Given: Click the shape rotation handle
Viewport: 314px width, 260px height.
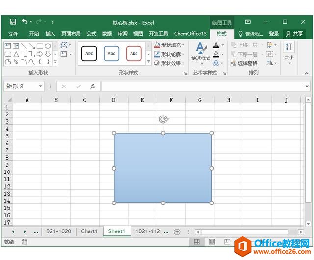Looking at the screenshot, I should click(163, 119).
